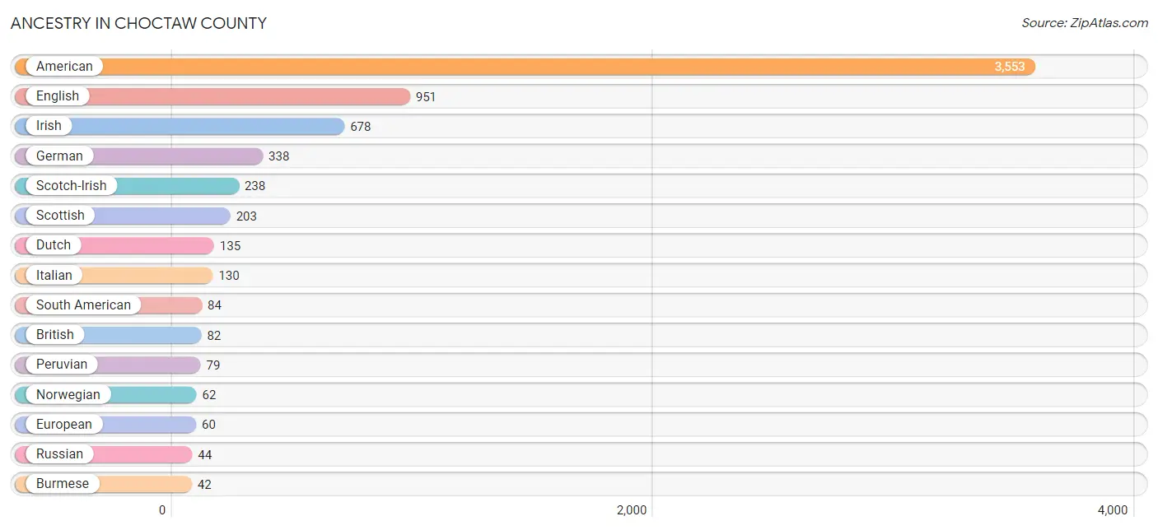Click the Source: ZipAtlas.com credit
Viewport: 1158px width, 530px height.
(x=1085, y=23)
